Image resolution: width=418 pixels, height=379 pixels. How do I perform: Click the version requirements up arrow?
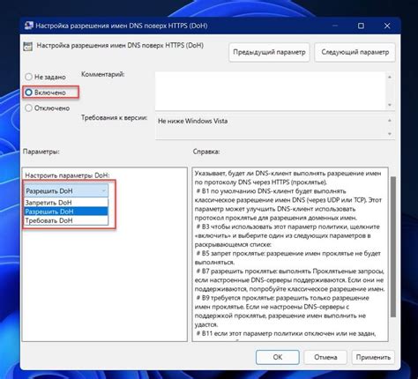click(x=390, y=120)
